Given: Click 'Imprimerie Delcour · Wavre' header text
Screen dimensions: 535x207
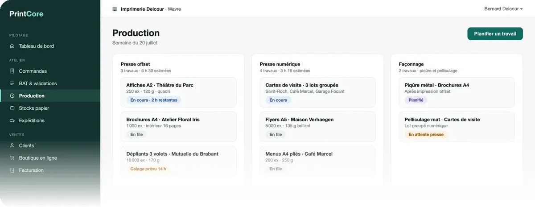Looking at the screenshot, I should (151, 9).
